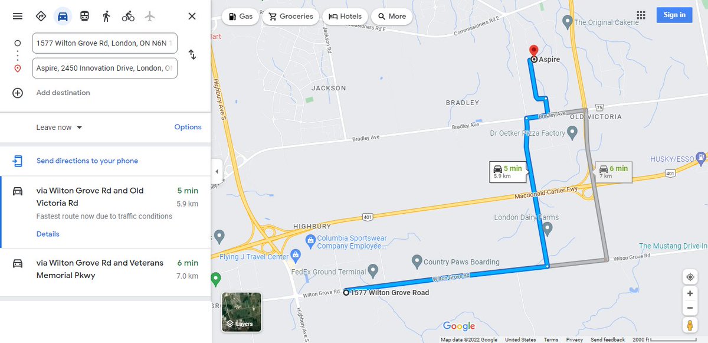Select the best travel modes icon

point(41,16)
